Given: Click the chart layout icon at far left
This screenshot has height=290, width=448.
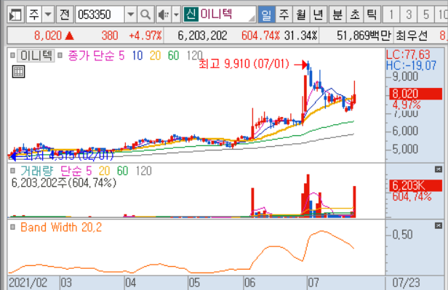Looking at the screenshot, I should click(15, 15).
